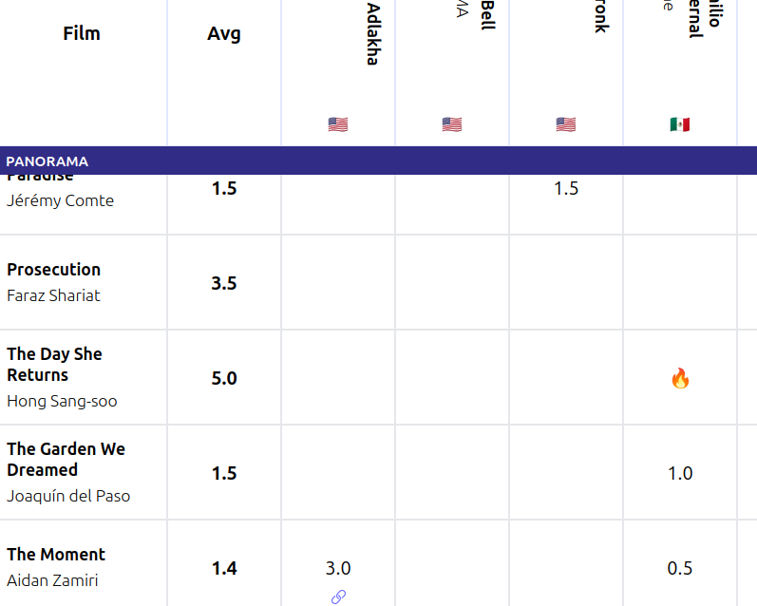Click the US flag under Adlakha
Screen dimensions: 757x606
point(338,124)
